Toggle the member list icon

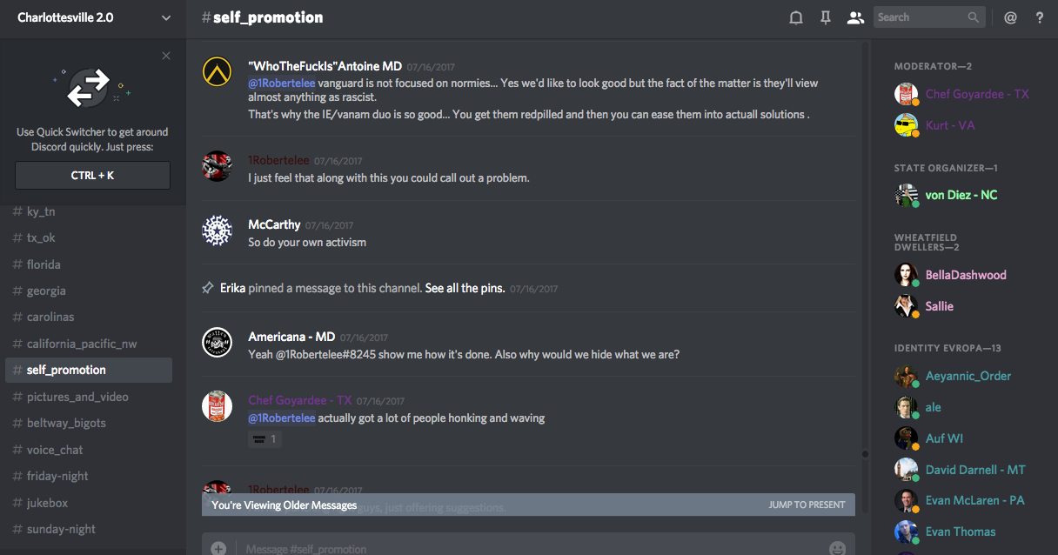point(855,17)
